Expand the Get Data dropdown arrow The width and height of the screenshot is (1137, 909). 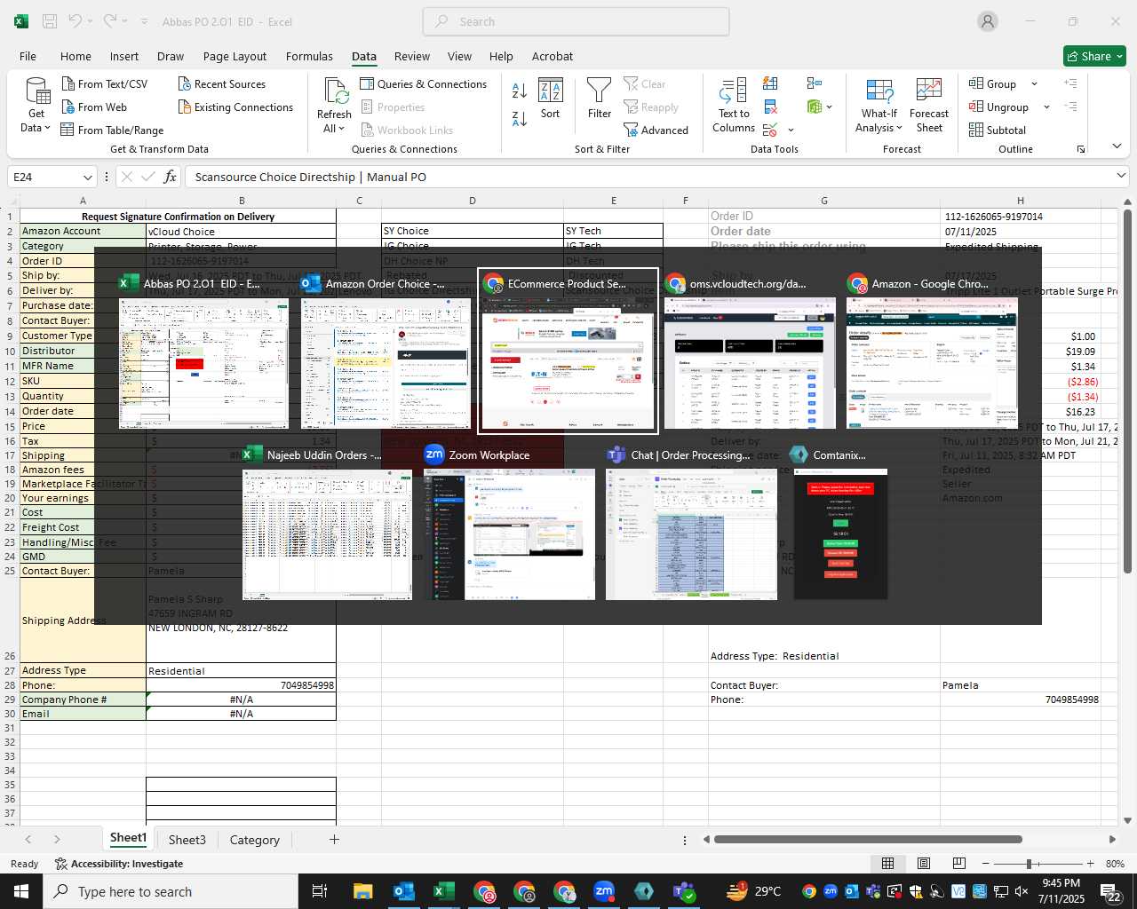point(47,128)
